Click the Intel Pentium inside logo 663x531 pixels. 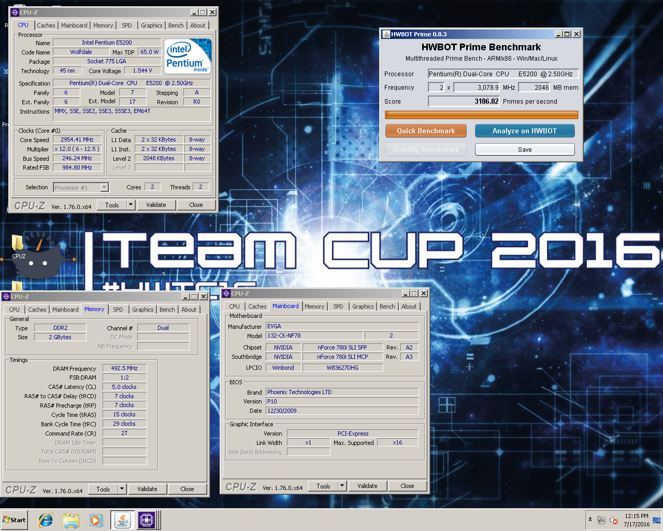[x=188, y=56]
